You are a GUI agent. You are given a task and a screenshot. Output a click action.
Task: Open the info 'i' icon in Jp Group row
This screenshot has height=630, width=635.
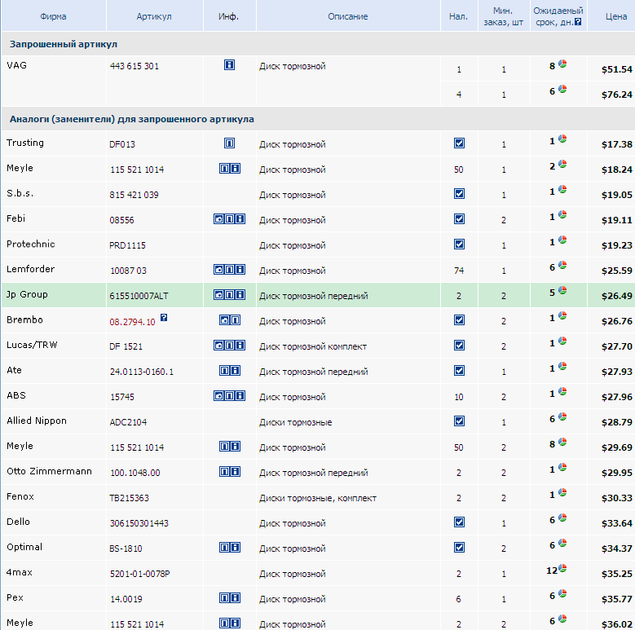point(240,294)
